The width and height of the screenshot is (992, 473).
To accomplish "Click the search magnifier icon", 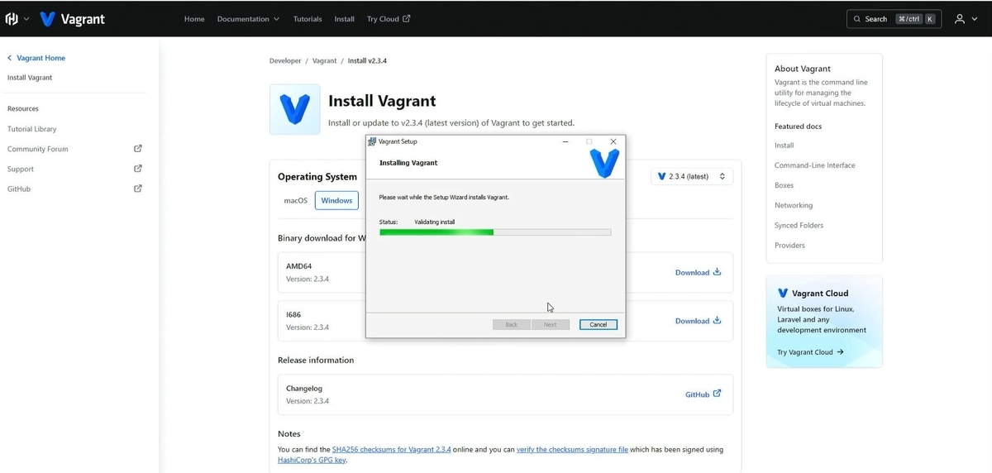I will click(x=857, y=19).
